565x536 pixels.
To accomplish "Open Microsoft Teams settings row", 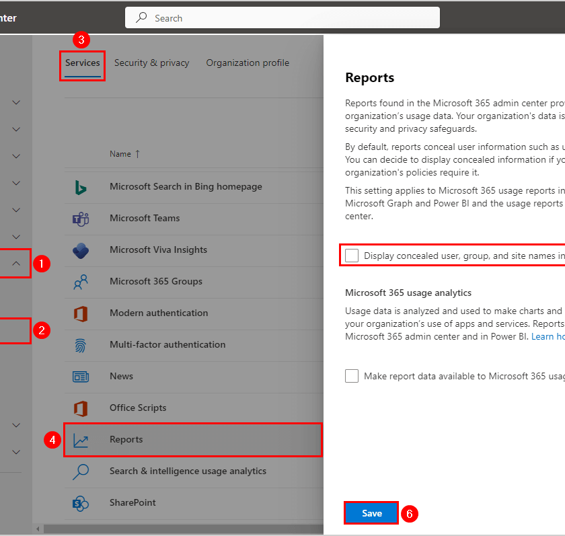I will pyautogui.click(x=194, y=219).
